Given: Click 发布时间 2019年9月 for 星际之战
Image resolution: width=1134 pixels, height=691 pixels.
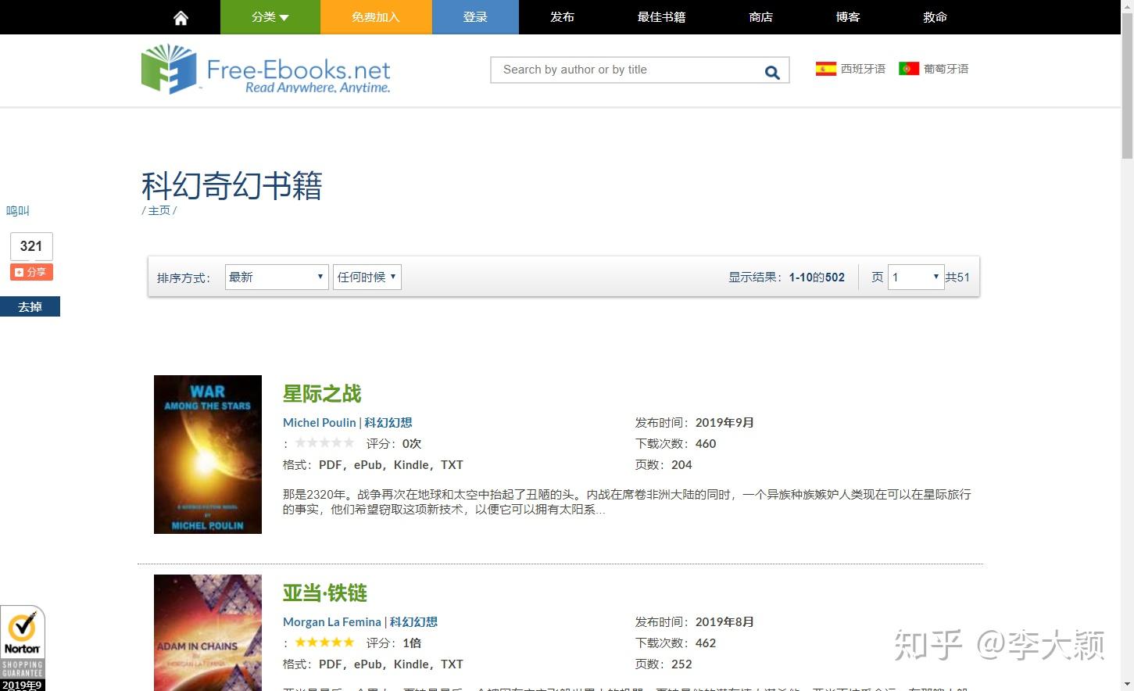Looking at the screenshot, I should coord(695,423).
